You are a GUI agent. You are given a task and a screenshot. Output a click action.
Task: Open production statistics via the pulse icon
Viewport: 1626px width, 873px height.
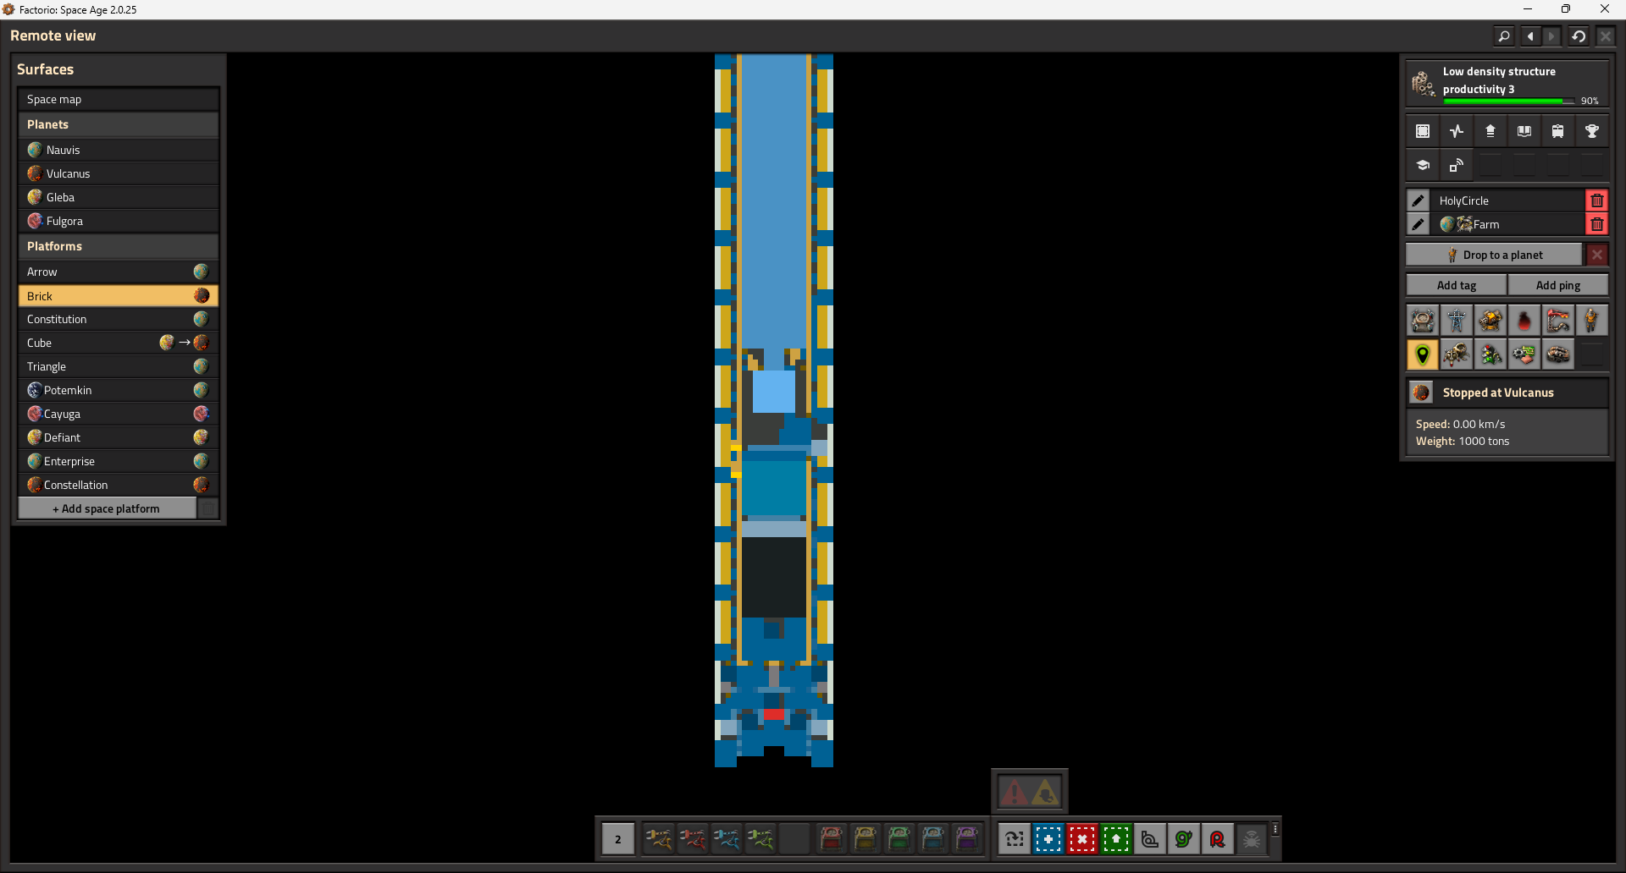(x=1456, y=131)
